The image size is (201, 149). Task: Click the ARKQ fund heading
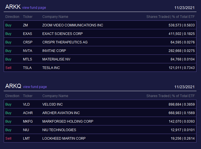[x=13, y=86]
